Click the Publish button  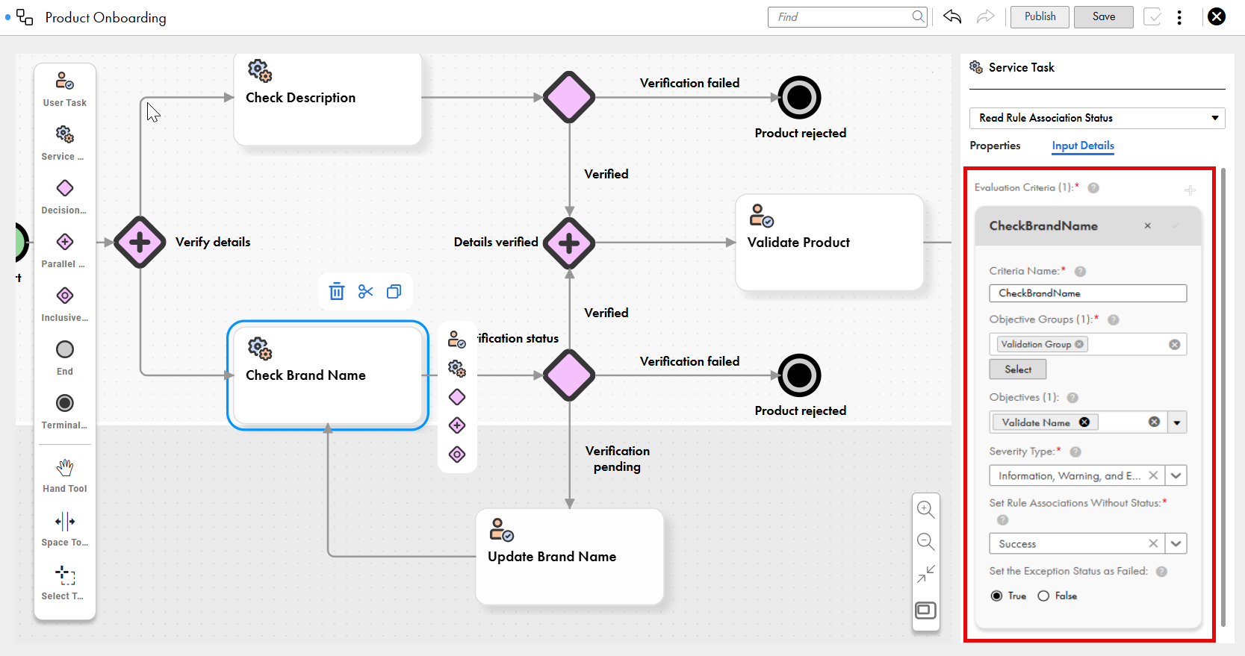pyautogui.click(x=1040, y=16)
